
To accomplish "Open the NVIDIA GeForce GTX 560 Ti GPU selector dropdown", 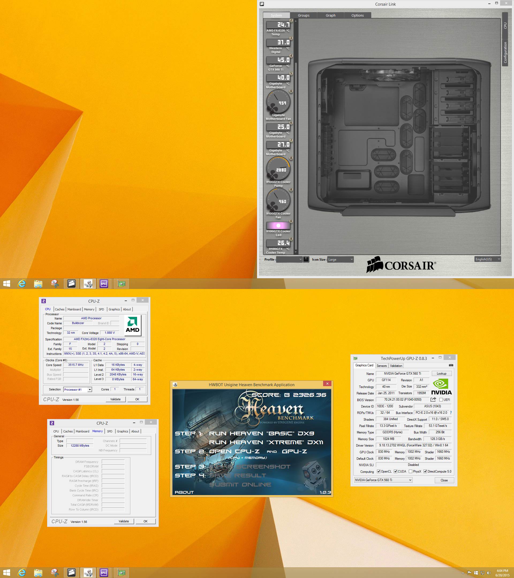I will point(383,480).
